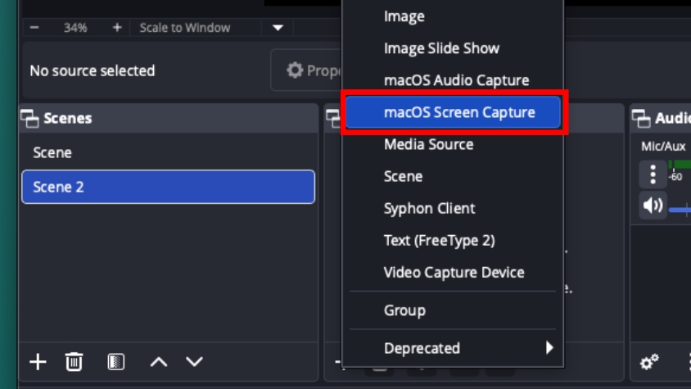Move scene down with the down arrow
The image size is (691, 389).
(x=194, y=361)
